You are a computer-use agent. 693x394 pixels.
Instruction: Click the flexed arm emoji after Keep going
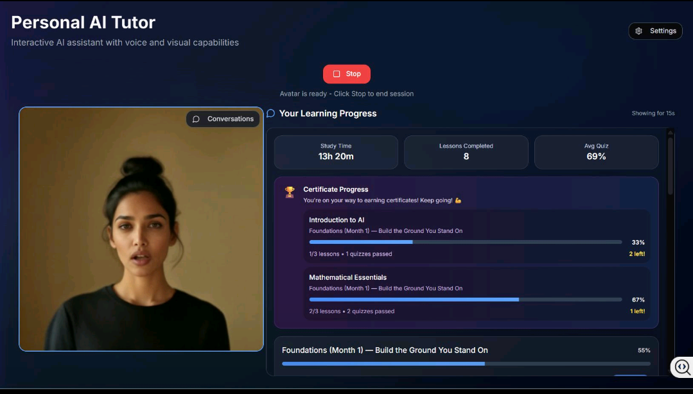coord(458,200)
